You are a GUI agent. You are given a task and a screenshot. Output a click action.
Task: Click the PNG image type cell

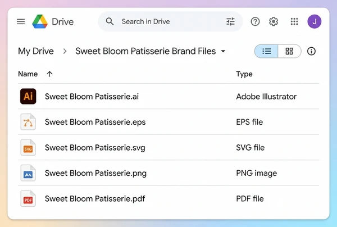[x=257, y=173]
